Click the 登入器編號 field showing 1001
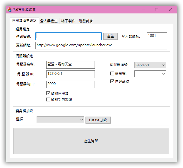The image size is (183, 168). coord(157,36)
